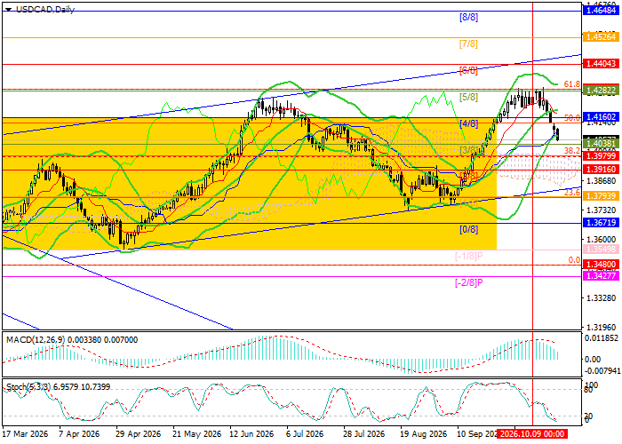The height and width of the screenshot is (444, 622).
Task: Select the 1.39799 red price label
Action: [x=601, y=155]
